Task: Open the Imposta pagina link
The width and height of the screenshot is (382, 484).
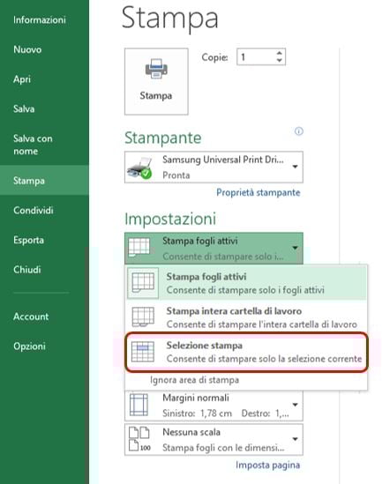Action: [x=267, y=465]
